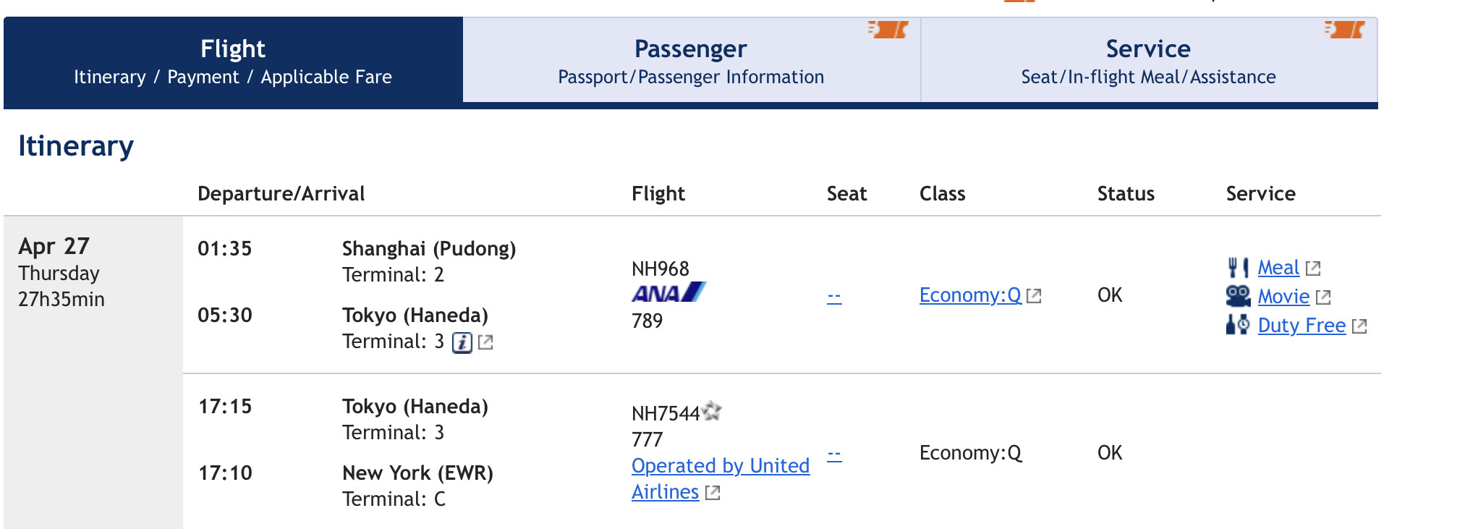Viewport: 1465px width, 529px height.
Task: Click the Terminal 3 information icon
Action: click(462, 342)
